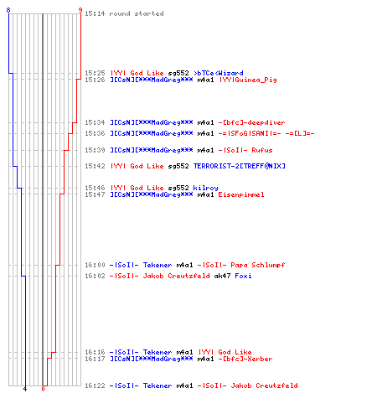Click -ISoII- Jakob Creutzfeld at 16:02
The height and width of the screenshot is (419, 377).
pyautogui.click(x=159, y=276)
